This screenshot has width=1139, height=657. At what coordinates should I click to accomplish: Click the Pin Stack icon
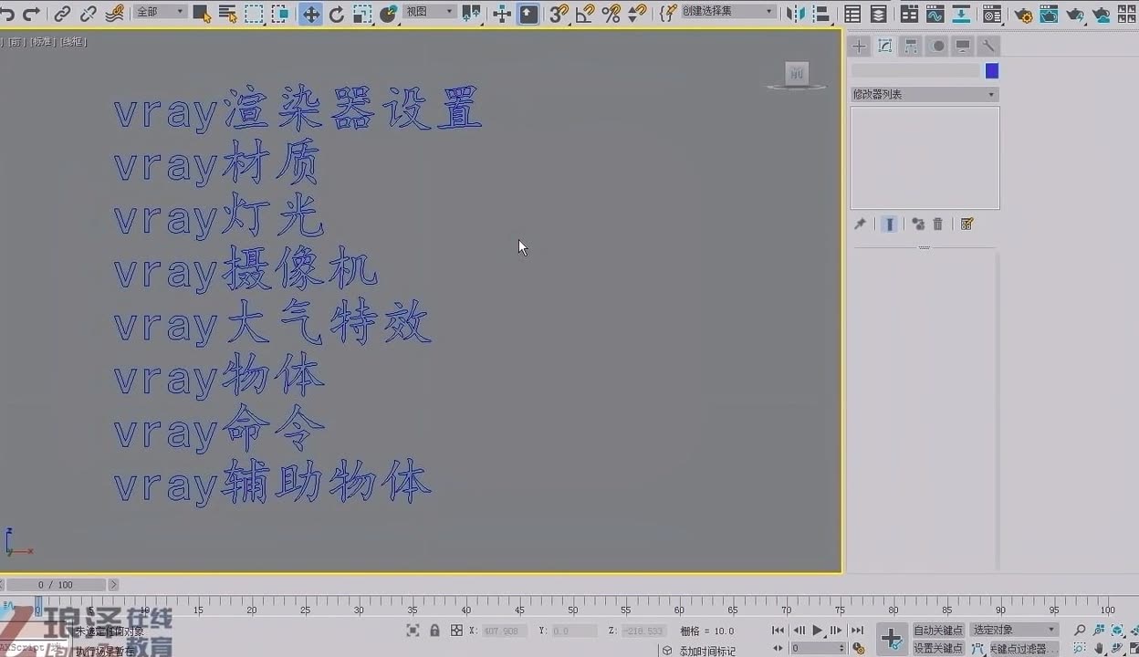(860, 224)
